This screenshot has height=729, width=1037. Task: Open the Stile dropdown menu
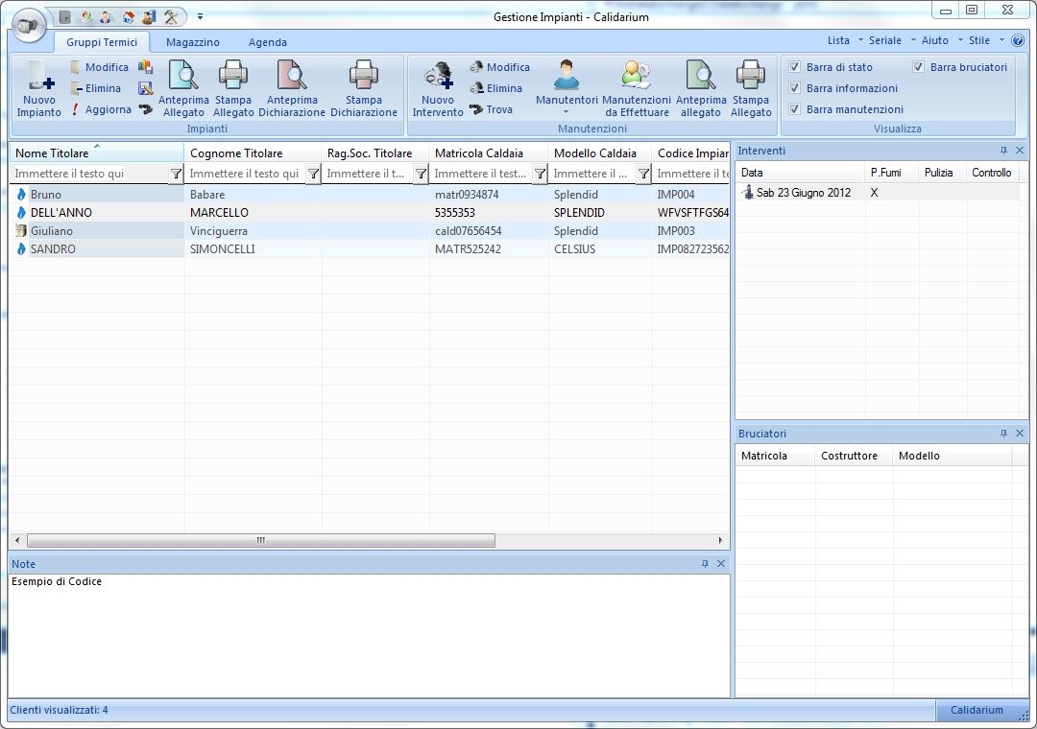985,40
